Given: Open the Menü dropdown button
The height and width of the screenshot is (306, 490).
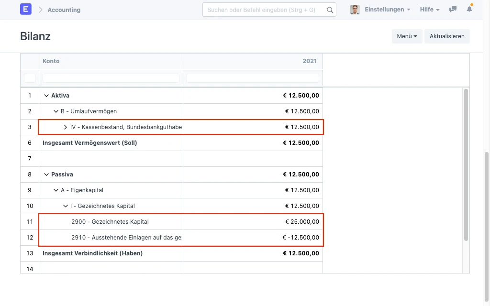Looking at the screenshot, I should coord(407,36).
